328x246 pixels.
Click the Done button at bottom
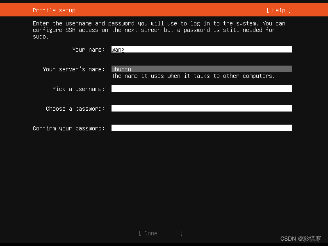[x=161, y=233]
